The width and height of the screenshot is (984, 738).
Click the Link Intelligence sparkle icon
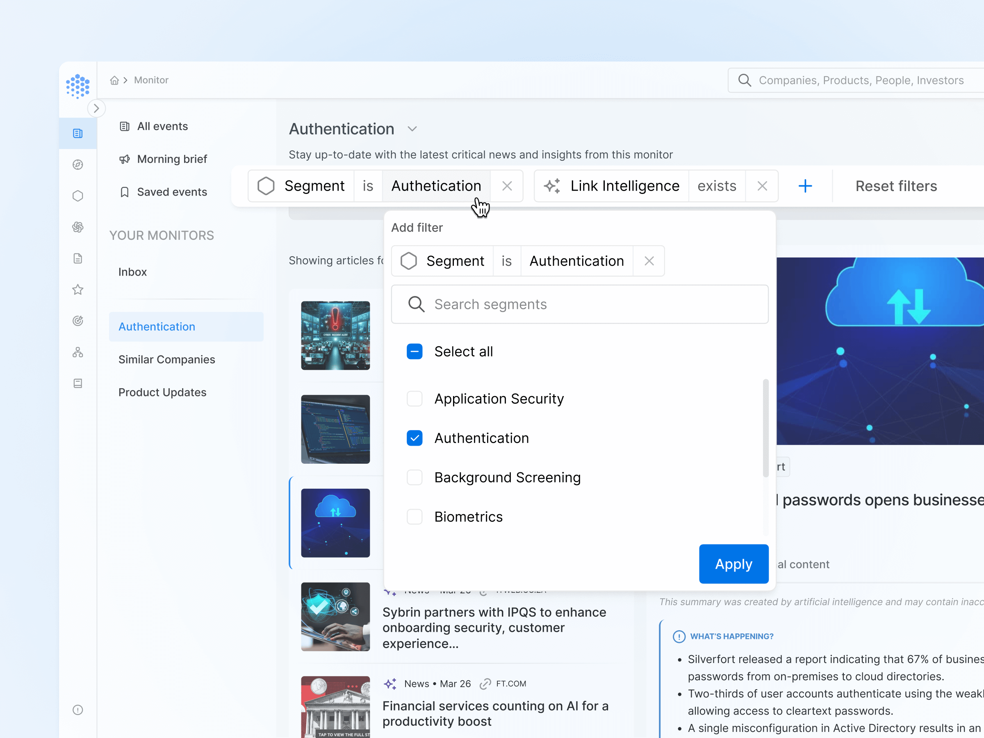551,186
